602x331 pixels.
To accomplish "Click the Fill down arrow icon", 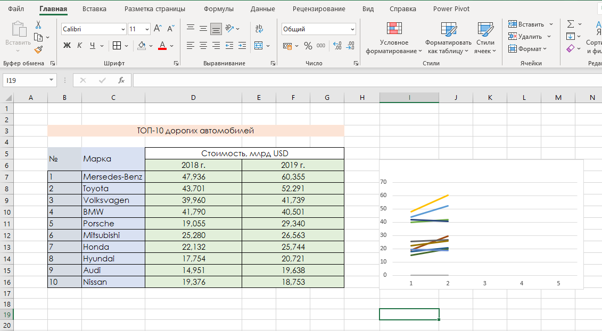I will tap(571, 37).
